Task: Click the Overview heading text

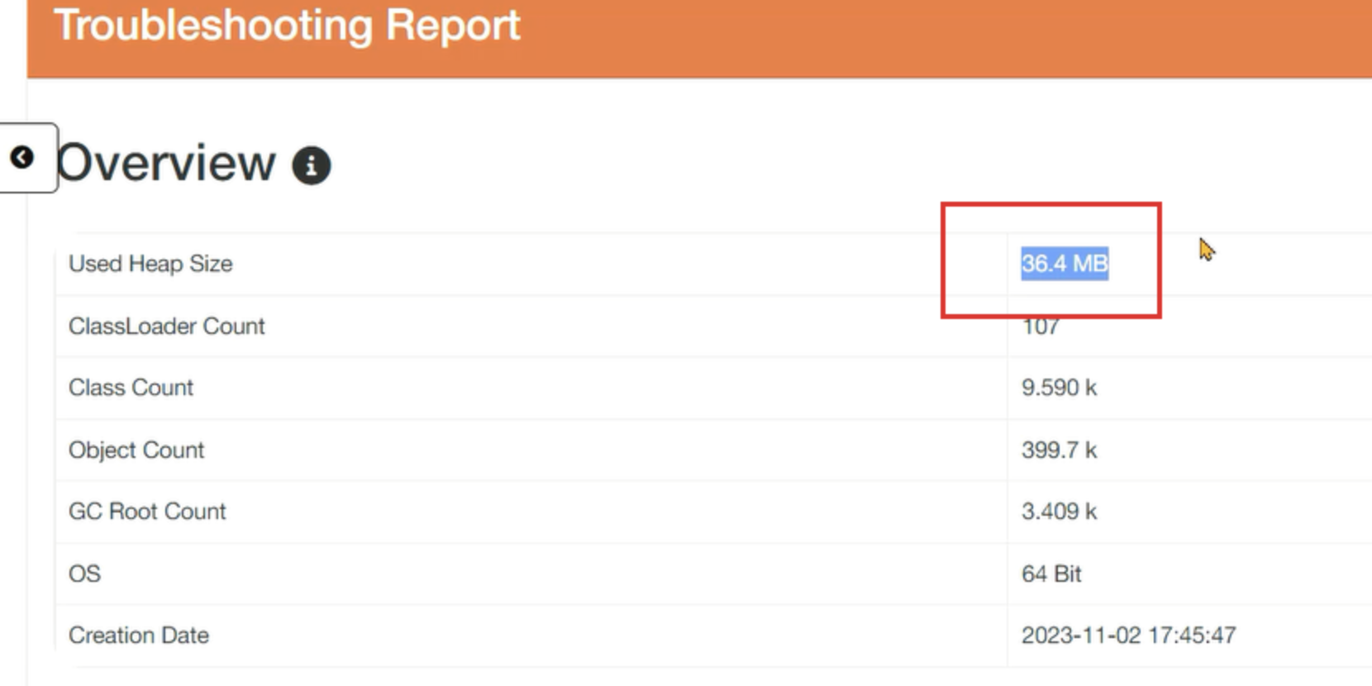Action: (166, 162)
